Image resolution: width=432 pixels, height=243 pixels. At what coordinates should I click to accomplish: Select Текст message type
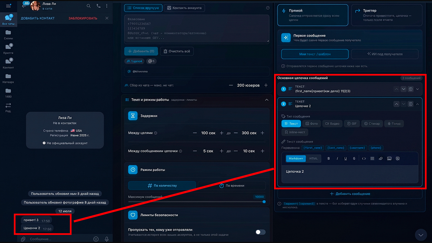[x=291, y=124]
